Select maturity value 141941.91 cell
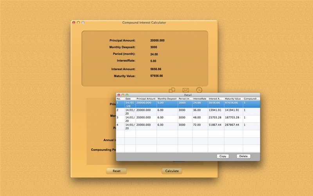313x196 pixels. click(234, 112)
